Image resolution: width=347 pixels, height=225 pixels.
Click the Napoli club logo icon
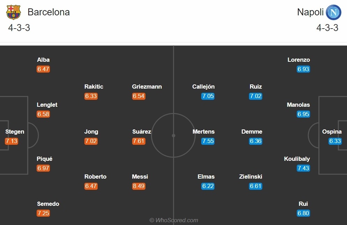pyautogui.click(x=333, y=12)
